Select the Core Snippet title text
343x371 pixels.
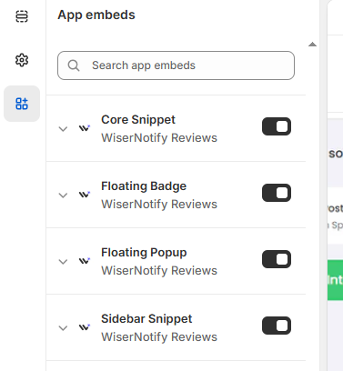click(138, 120)
